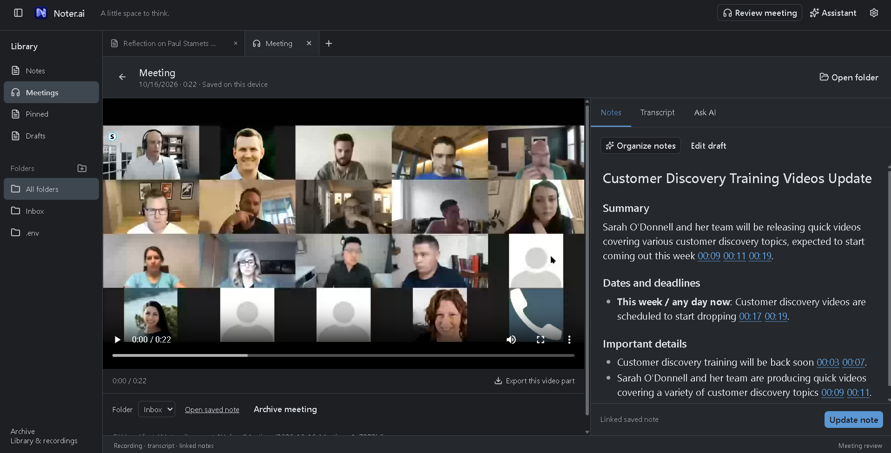
Task: Click Organize notes button
Action: pyautogui.click(x=640, y=145)
